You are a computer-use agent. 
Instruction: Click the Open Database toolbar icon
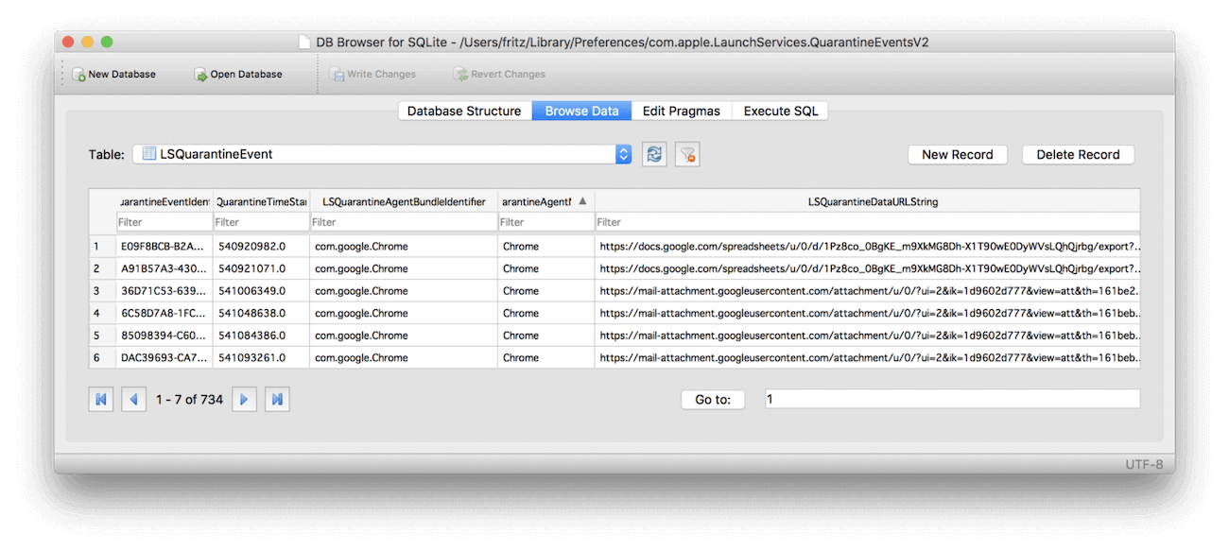[x=237, y=73]
